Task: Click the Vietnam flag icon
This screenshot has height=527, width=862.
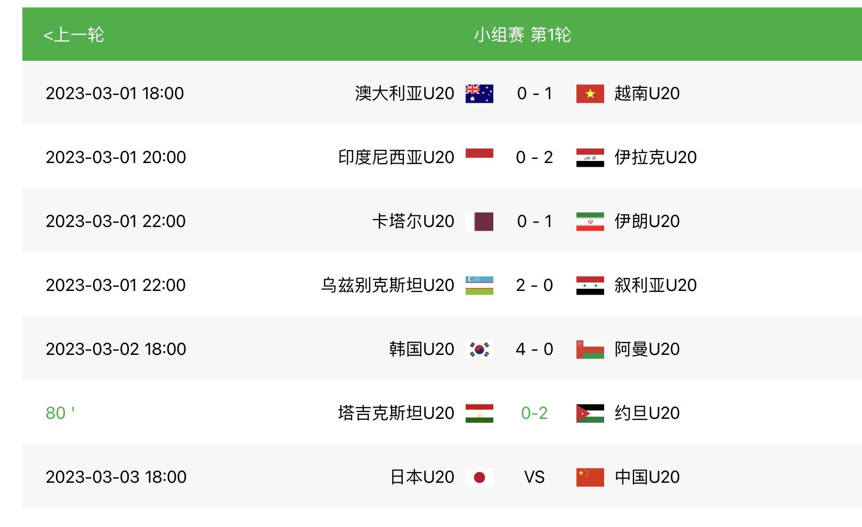Action: point(590,94)
